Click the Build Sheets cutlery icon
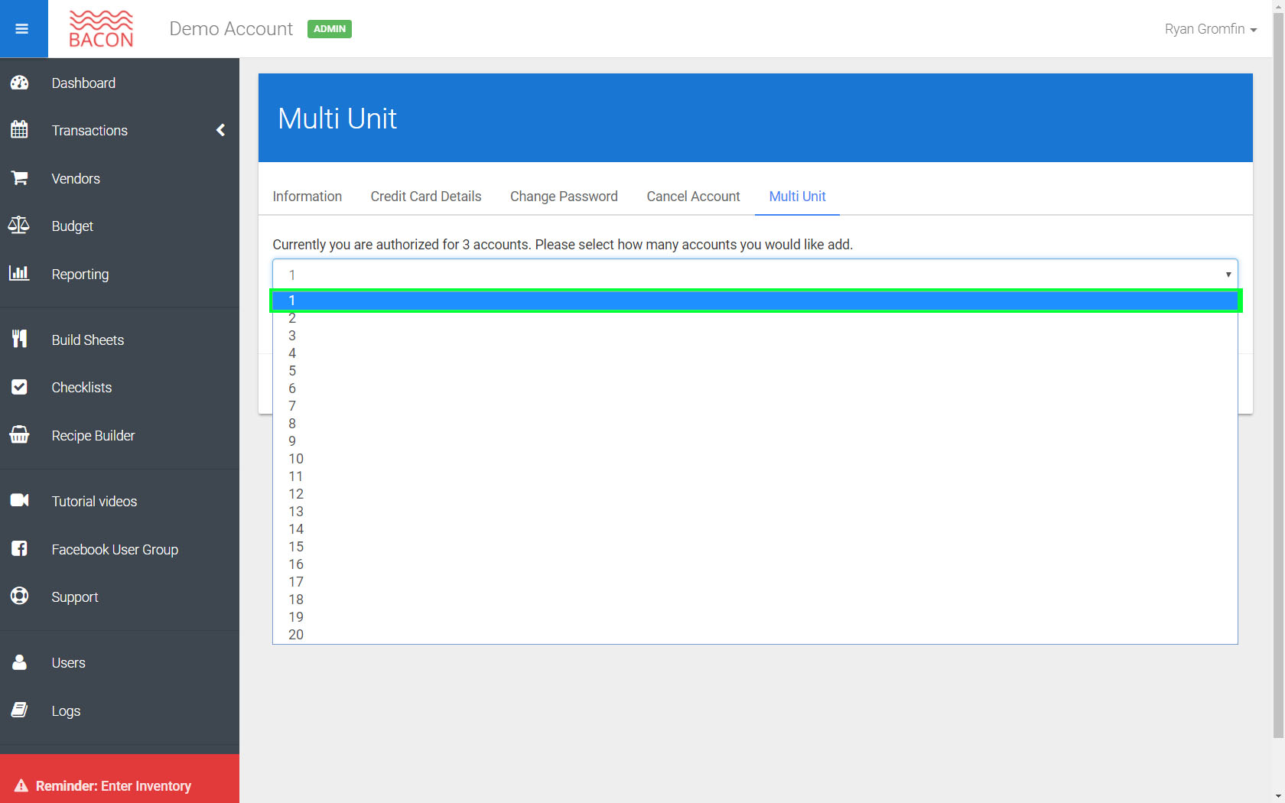The width and height of the screenshot is (1285, 803). click(20, 339)
